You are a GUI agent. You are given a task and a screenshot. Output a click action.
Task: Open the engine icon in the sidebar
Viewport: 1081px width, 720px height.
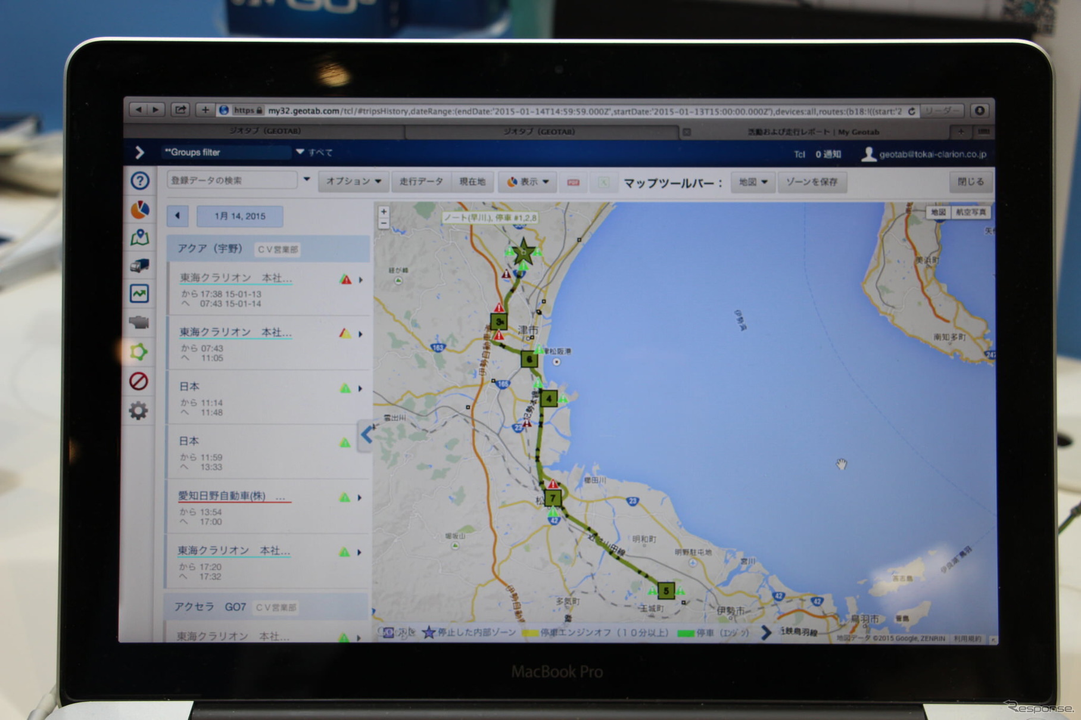pos(139,322)
